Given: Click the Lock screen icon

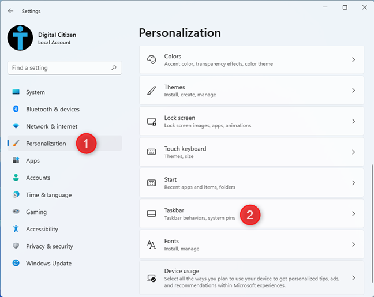Looking at the screenshot, I should coord(151,122).
